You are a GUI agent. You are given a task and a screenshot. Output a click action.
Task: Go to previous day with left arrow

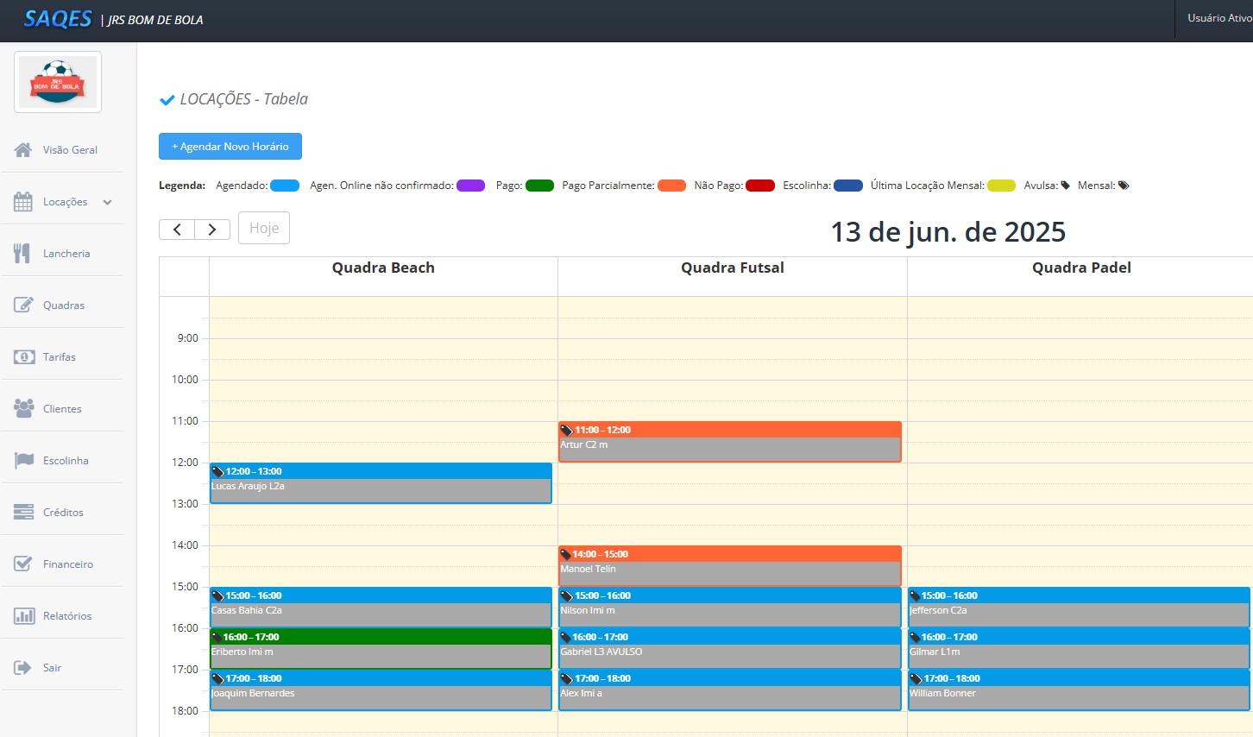click(177, 229)
